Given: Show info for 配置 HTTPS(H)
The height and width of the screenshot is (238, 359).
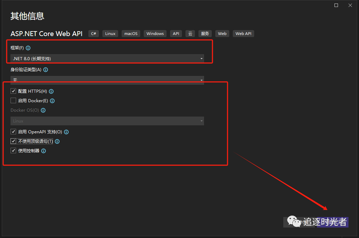Looking at the screenshot, I should [x=51, y=91].
